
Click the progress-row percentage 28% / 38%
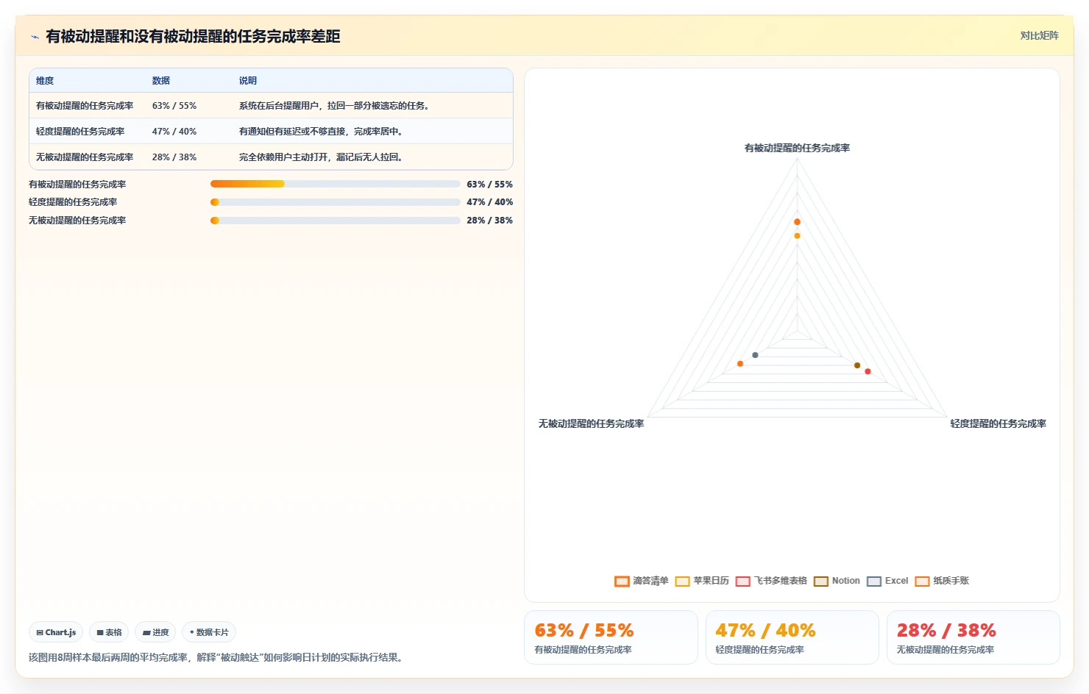(489, 221)
